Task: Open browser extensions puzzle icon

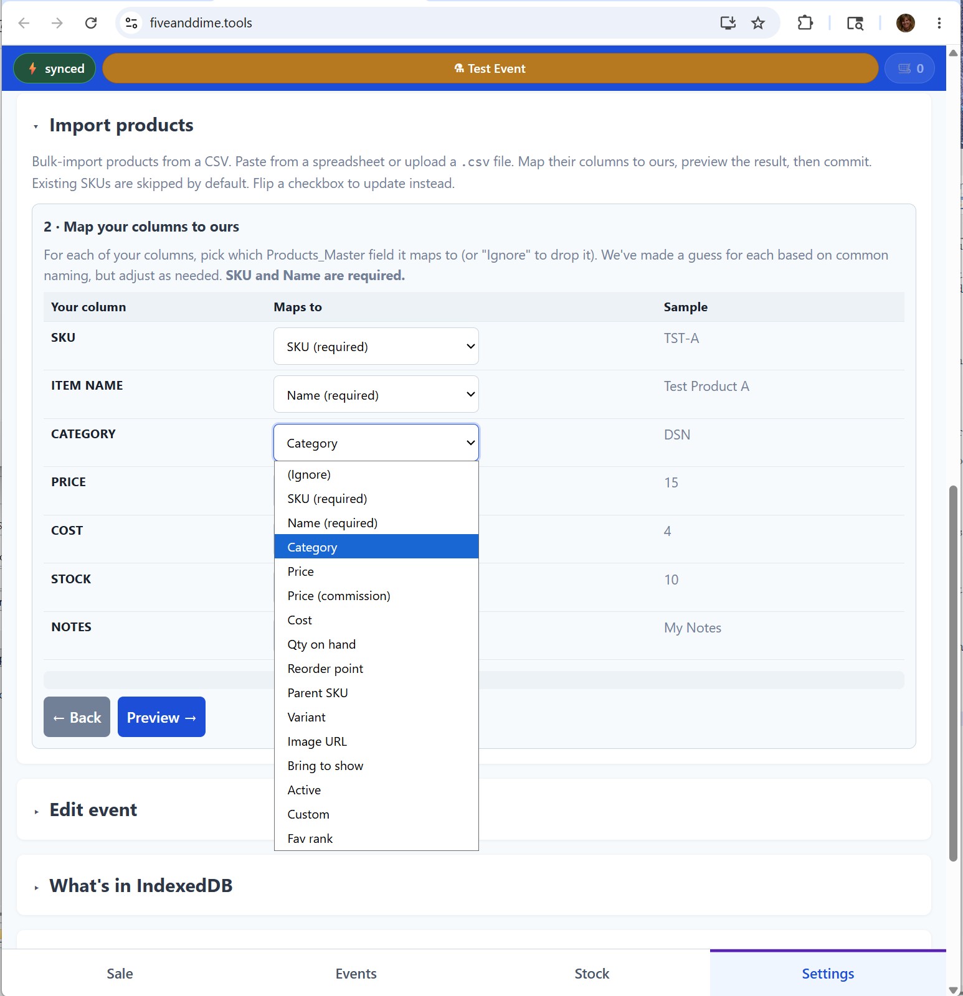Action: [805, 23]
